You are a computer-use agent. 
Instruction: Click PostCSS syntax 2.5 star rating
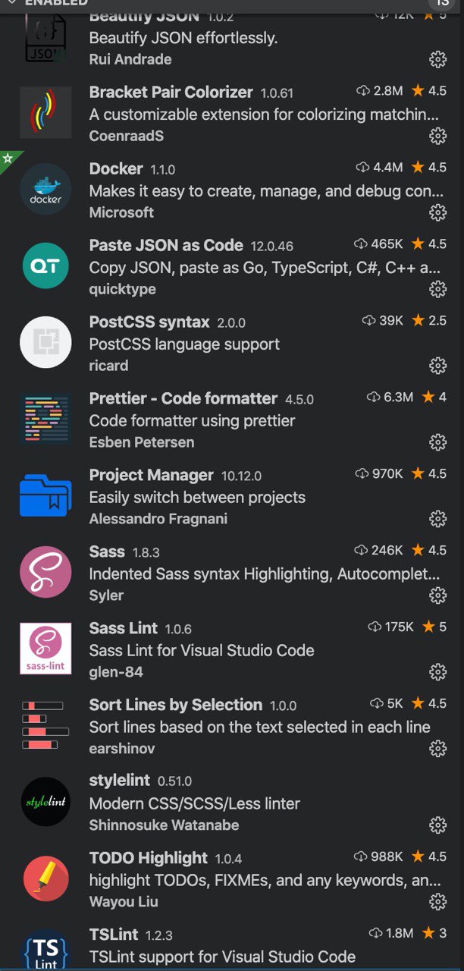(429, 320)
